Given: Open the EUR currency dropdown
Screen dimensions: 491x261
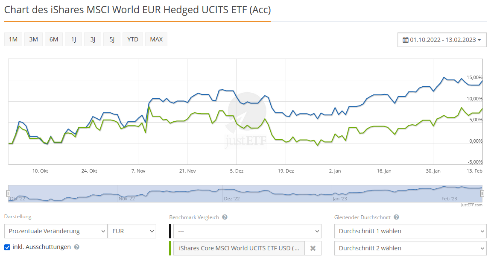Looking at the screenshot, I should click(132, 231).
